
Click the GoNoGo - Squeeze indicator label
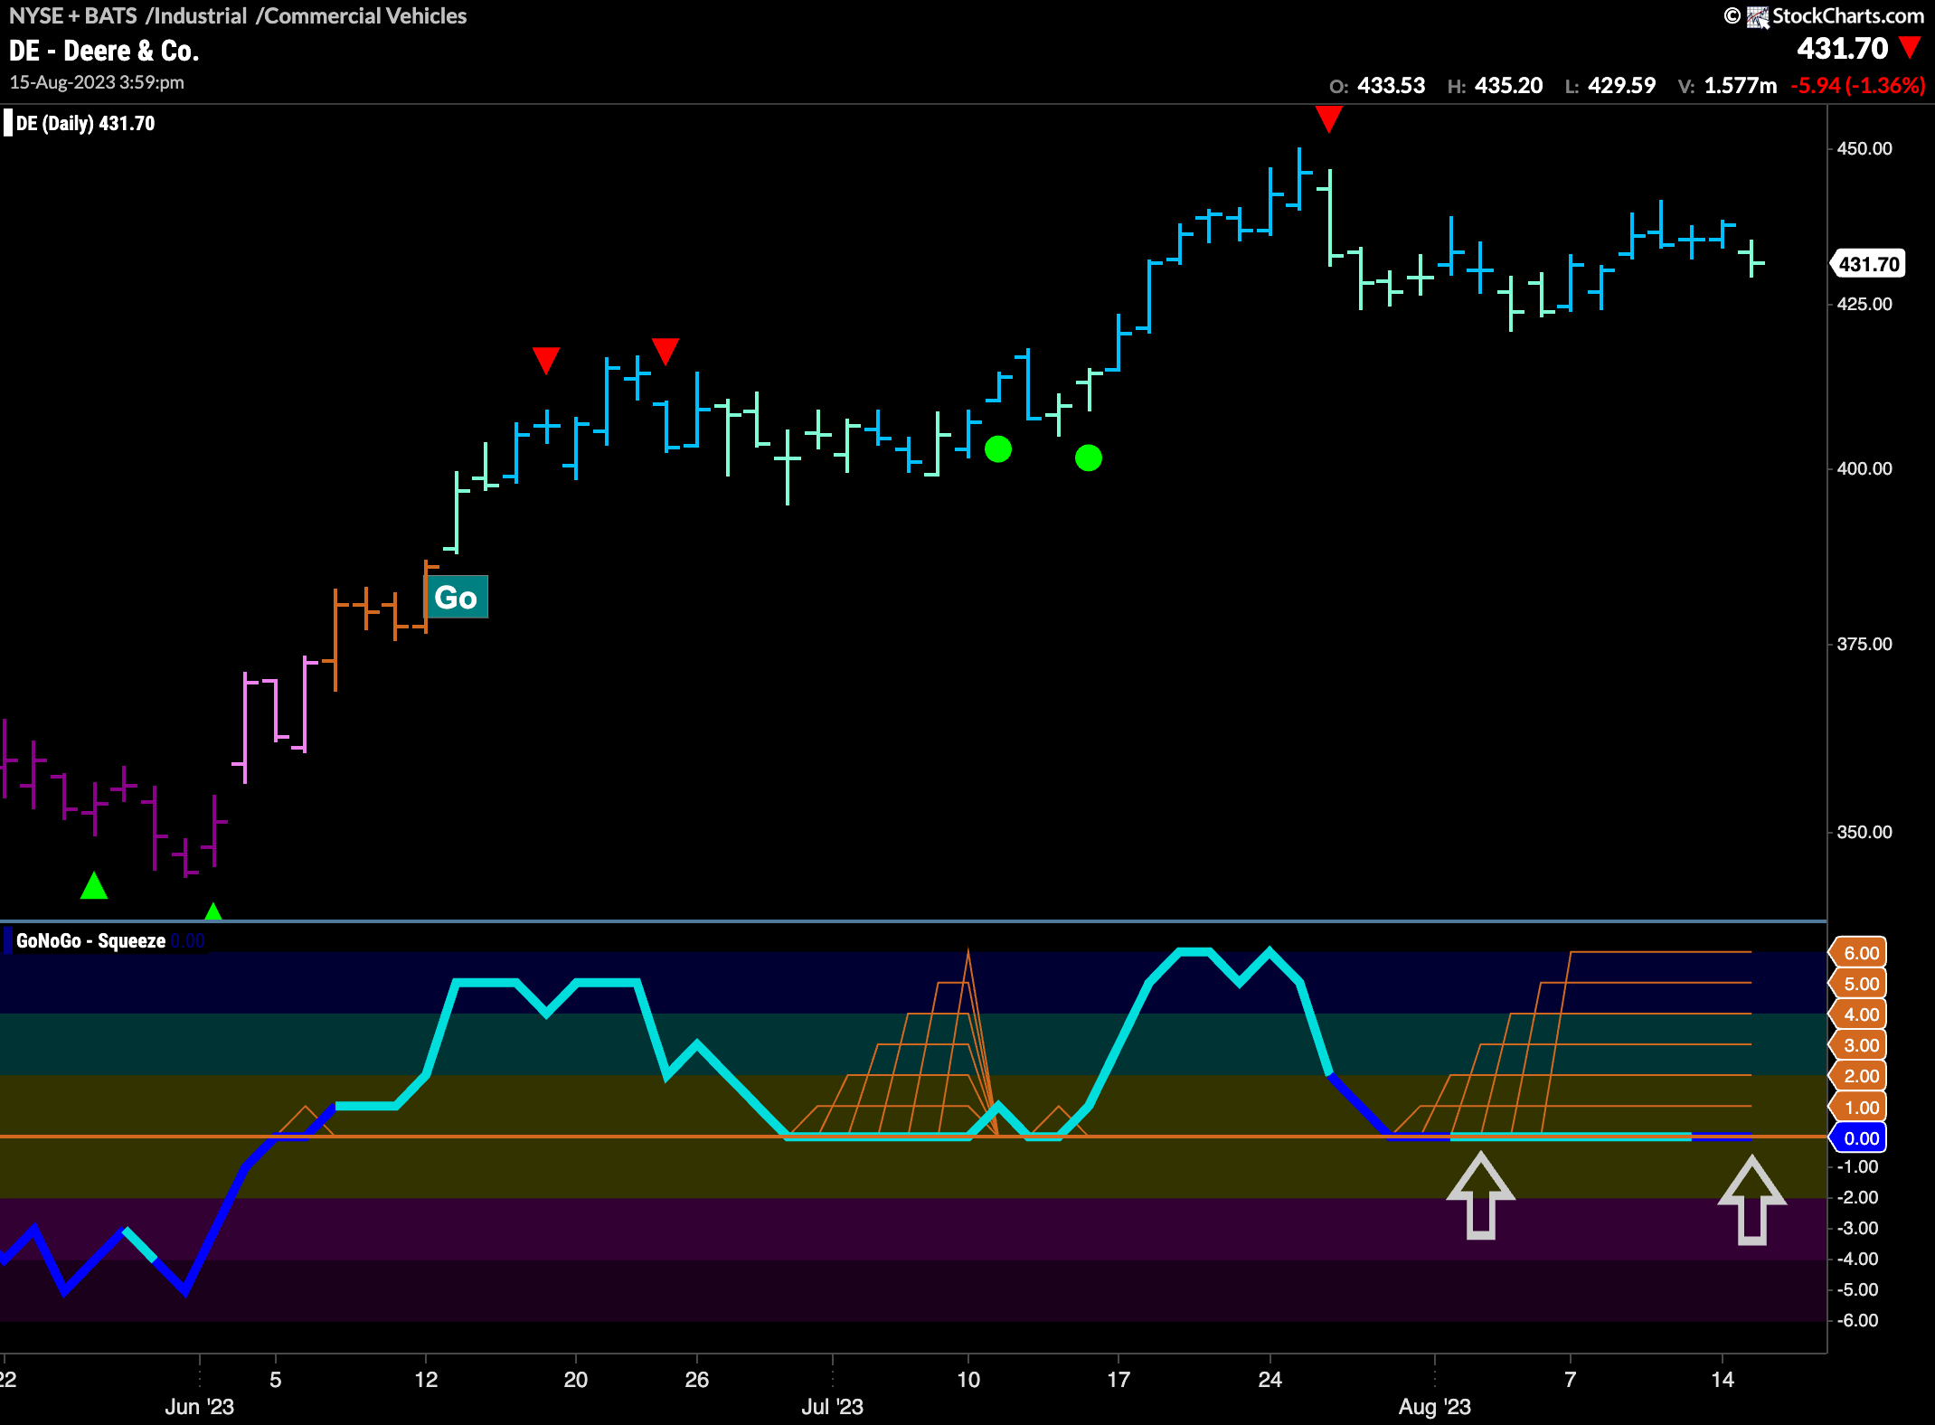click(x=90, y=940)
